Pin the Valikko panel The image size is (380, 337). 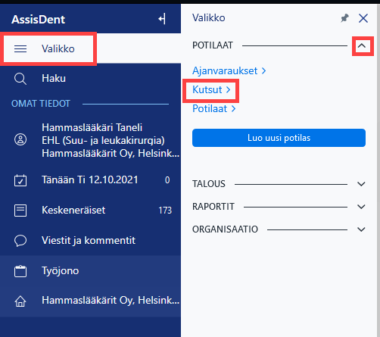344,18
